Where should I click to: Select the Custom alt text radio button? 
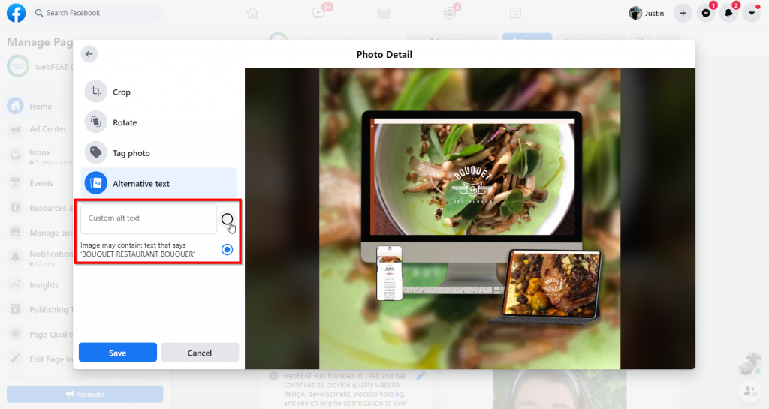[x=227, y=219]
